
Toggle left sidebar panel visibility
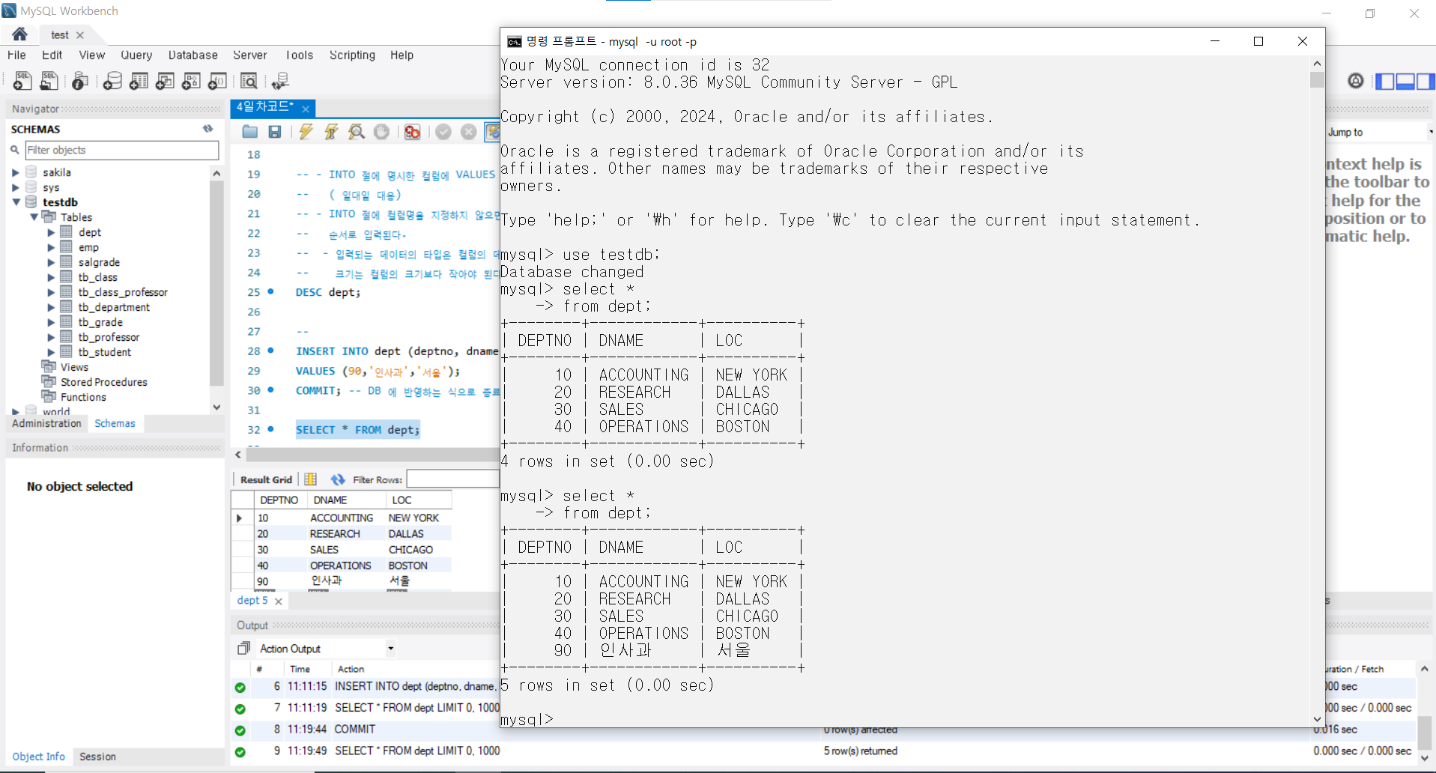[1385, 81]
